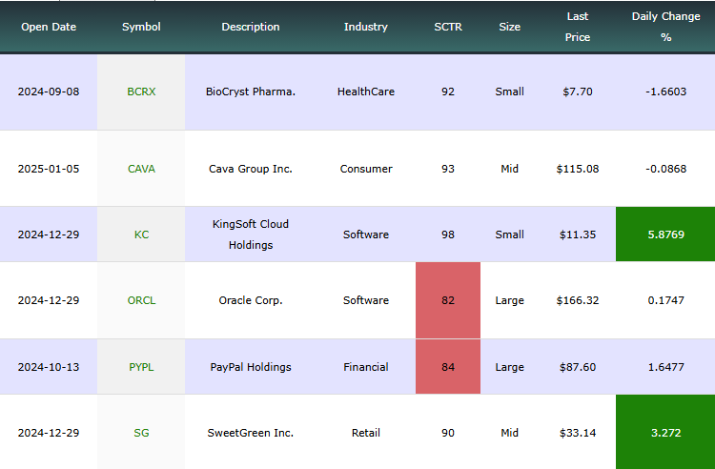Click the KingSoft Cloud Holdings description
Screen dimensions: 715x469
click(x=251, y=234)
